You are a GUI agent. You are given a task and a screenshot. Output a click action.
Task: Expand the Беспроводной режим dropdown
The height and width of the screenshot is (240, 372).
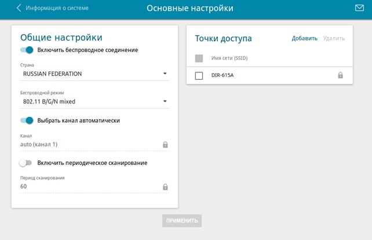pyautogui.click(x=94, y=102)
